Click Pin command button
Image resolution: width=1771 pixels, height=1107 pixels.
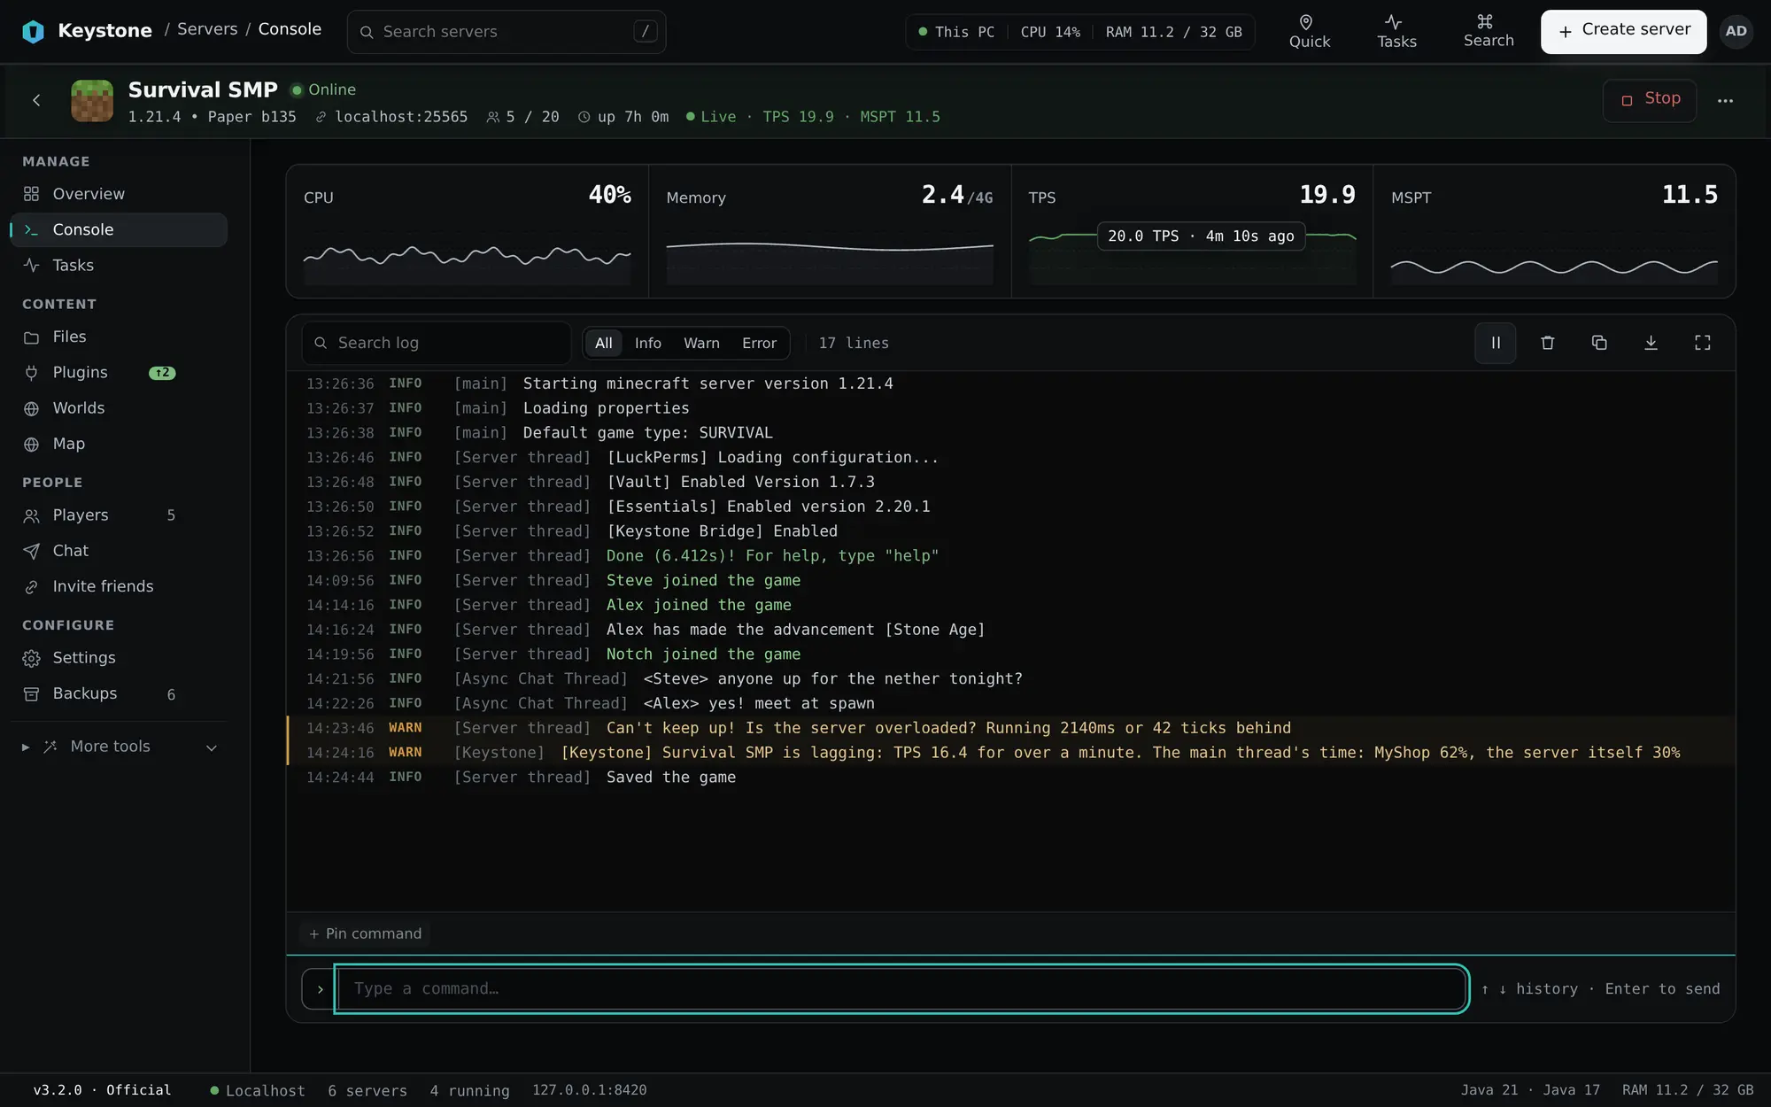[x=365, y=933]
